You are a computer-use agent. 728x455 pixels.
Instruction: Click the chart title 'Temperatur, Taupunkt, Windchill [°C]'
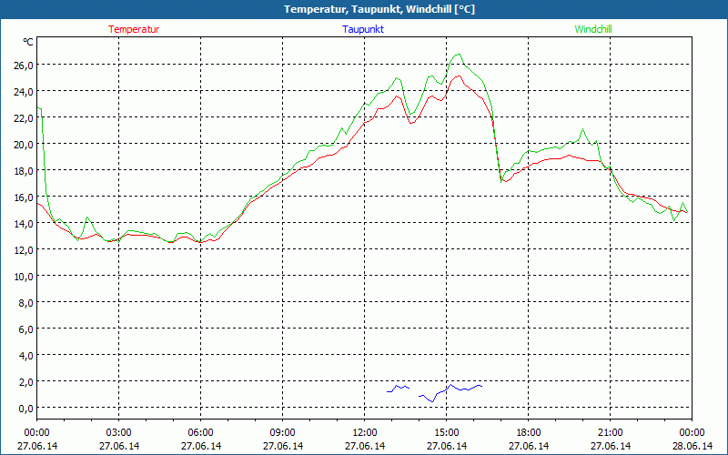(x=379, y=9)
